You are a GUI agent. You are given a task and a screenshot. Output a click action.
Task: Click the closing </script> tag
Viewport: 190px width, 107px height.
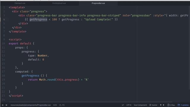16,96
